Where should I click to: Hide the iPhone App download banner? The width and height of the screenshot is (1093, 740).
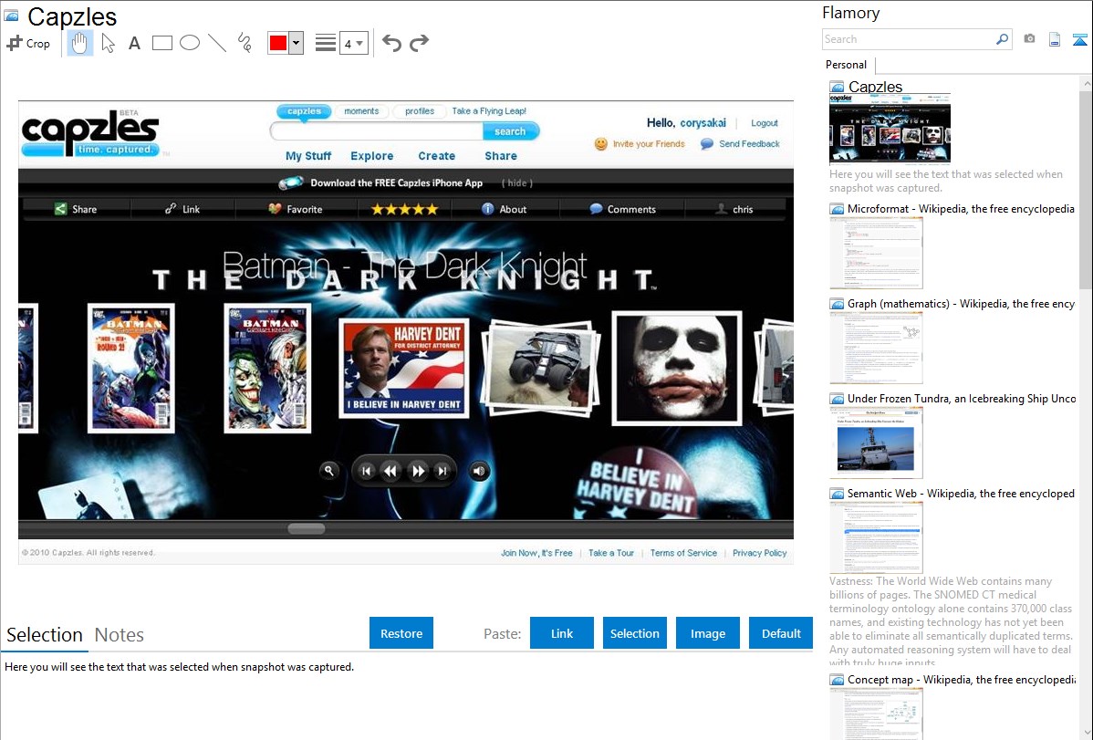point(516,183)
